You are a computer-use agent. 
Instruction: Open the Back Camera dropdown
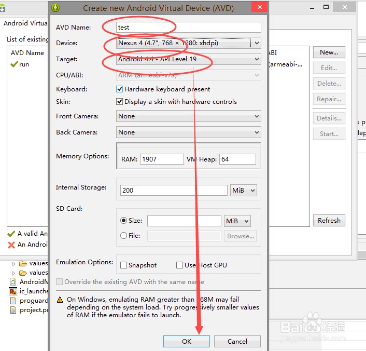coord(188,132)
